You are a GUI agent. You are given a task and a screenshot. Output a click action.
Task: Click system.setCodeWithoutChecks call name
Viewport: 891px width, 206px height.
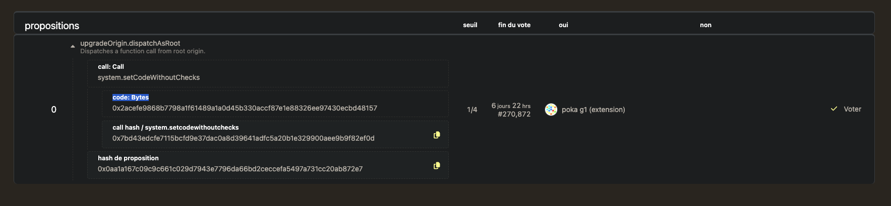(x=149, y=77)
